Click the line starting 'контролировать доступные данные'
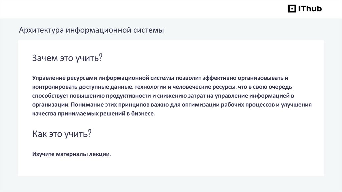 click(x=162, y=87)
